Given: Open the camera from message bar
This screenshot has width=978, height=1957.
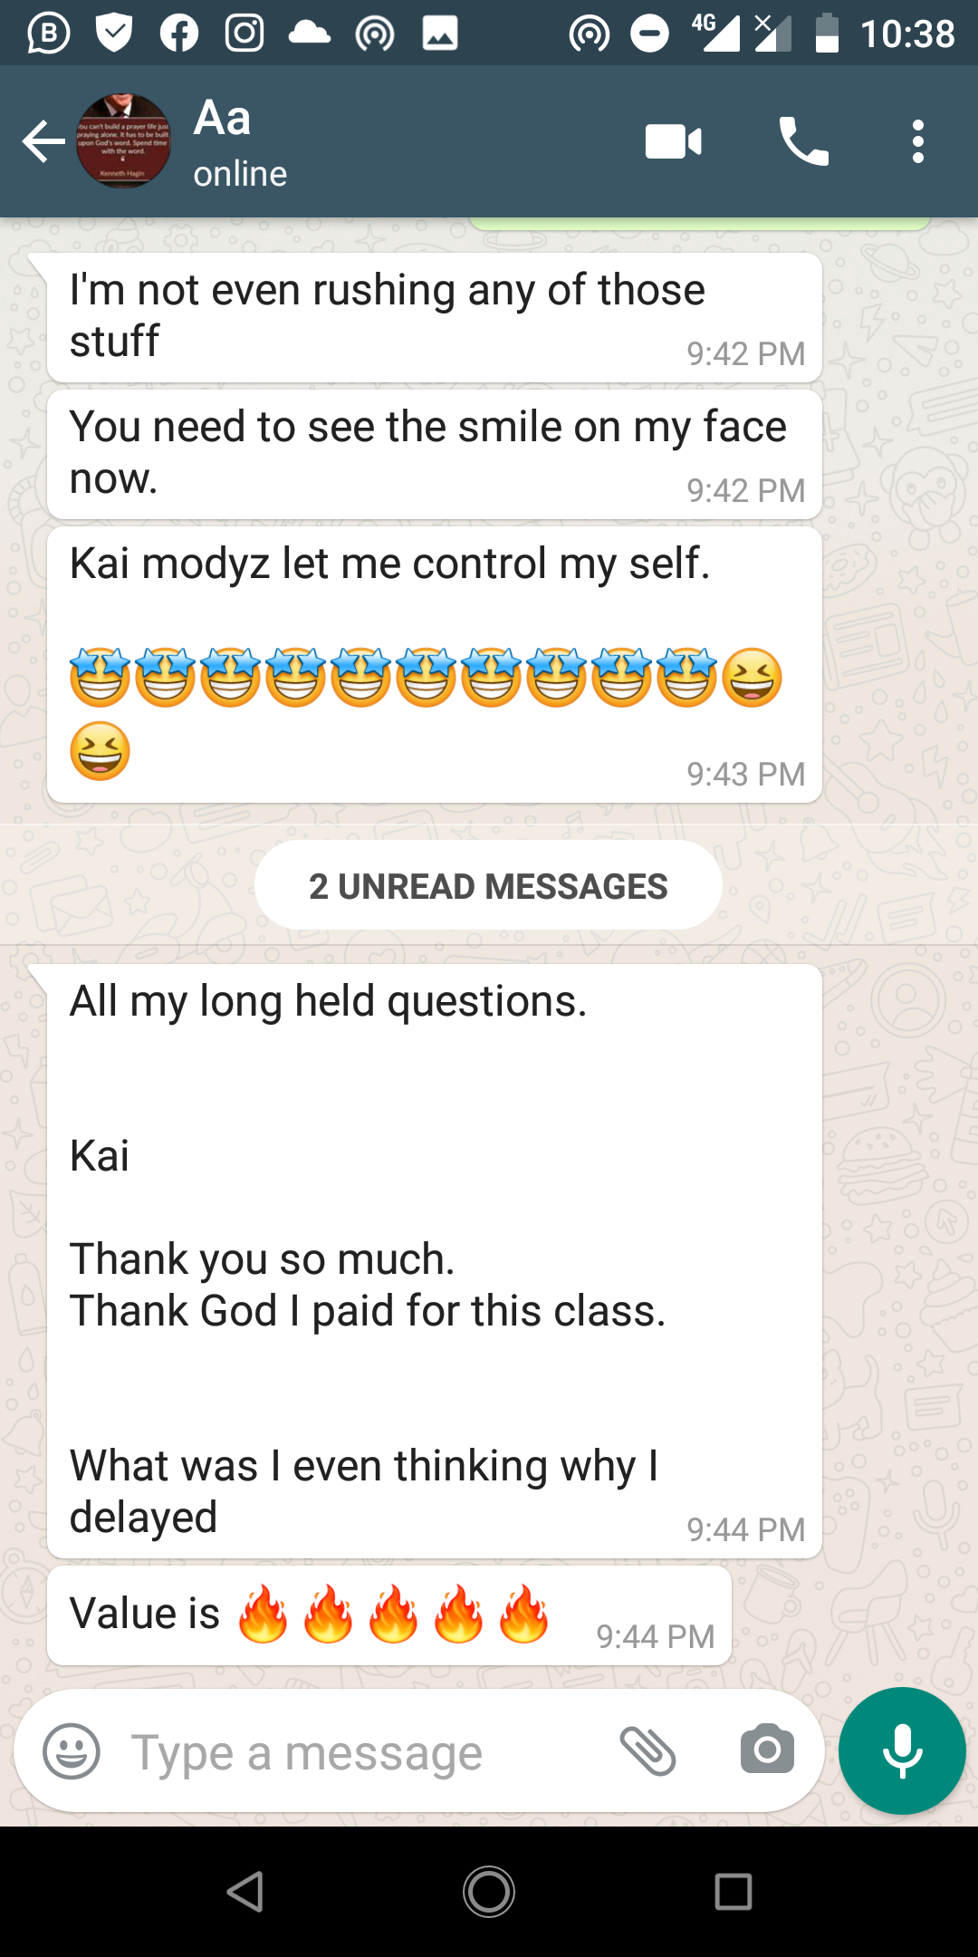Looking at the screenshot, I should pos(767,1750).
